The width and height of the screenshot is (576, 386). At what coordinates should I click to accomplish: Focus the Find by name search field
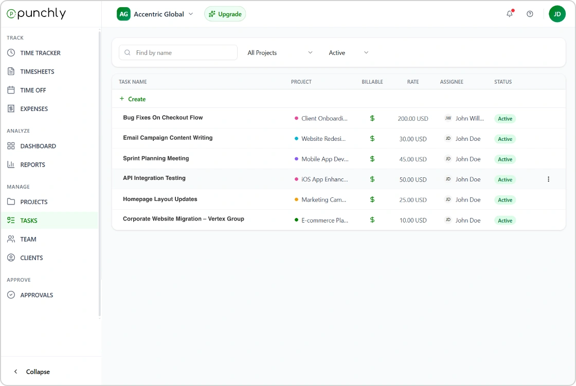coord(183,52)
